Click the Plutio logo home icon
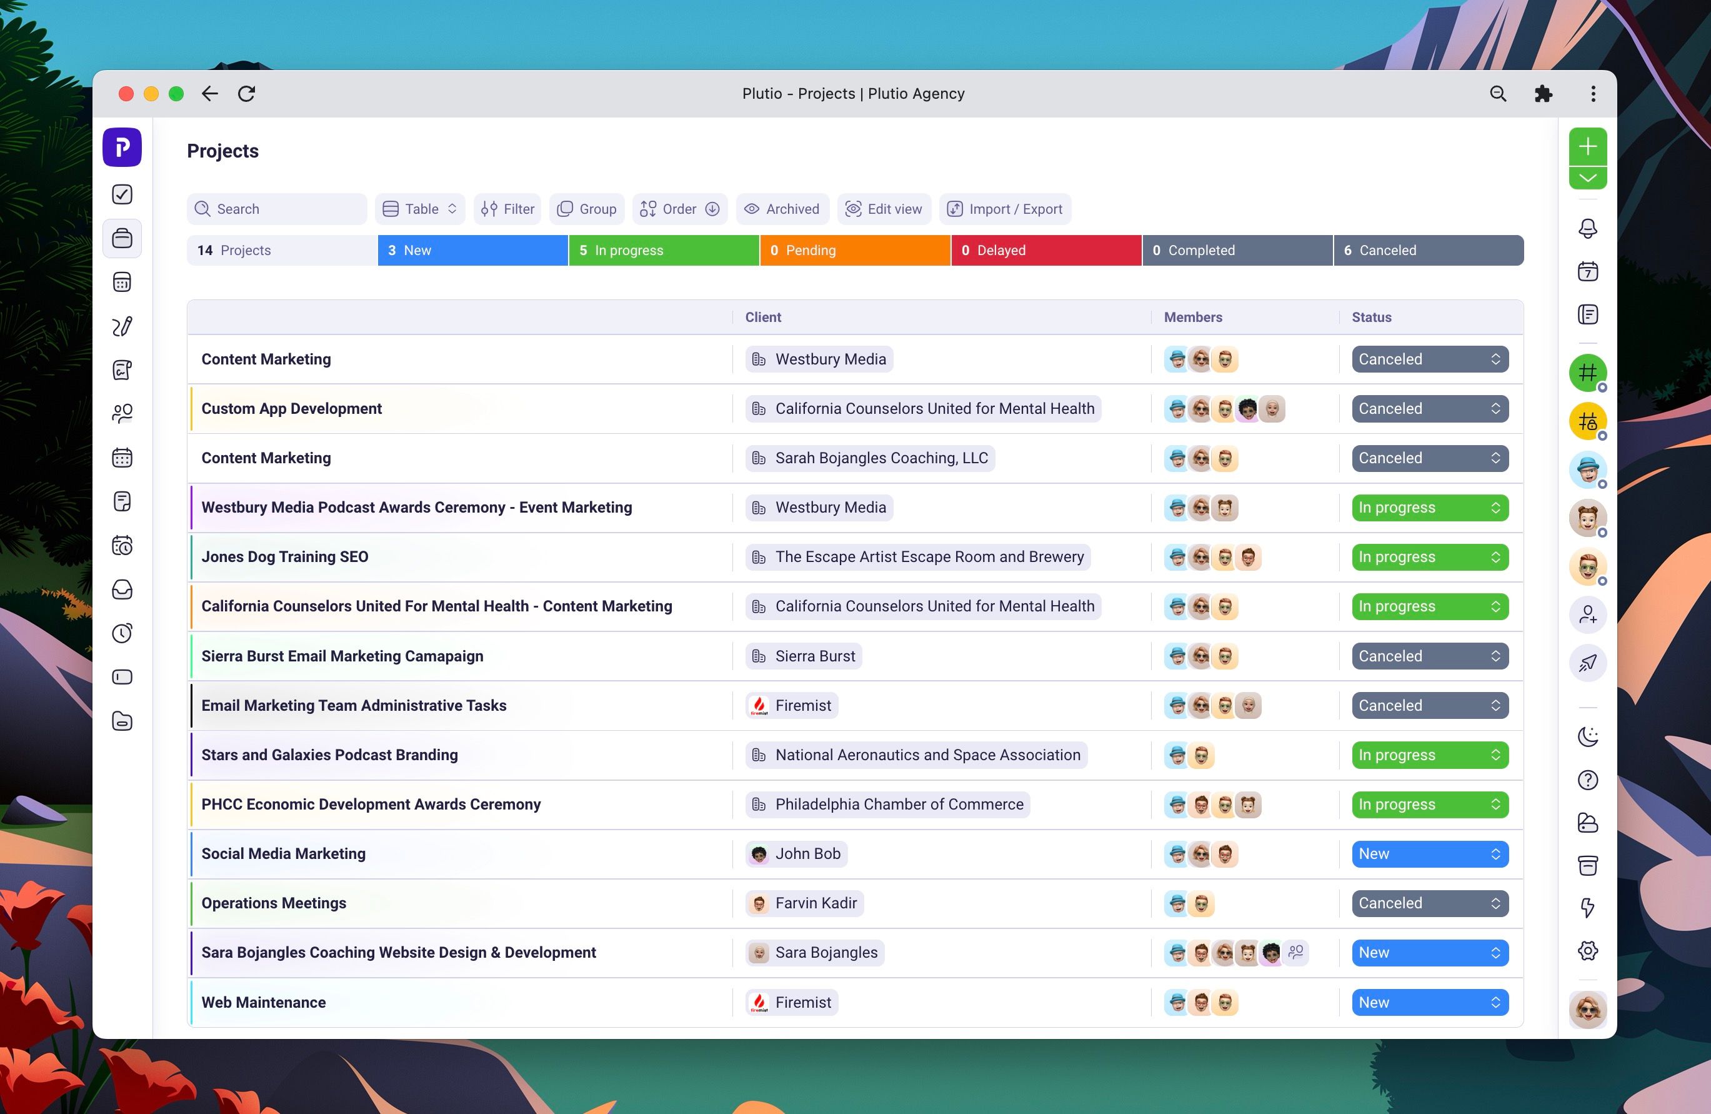The width and height of the screenshot is (1711, 1114). (122, 148)
